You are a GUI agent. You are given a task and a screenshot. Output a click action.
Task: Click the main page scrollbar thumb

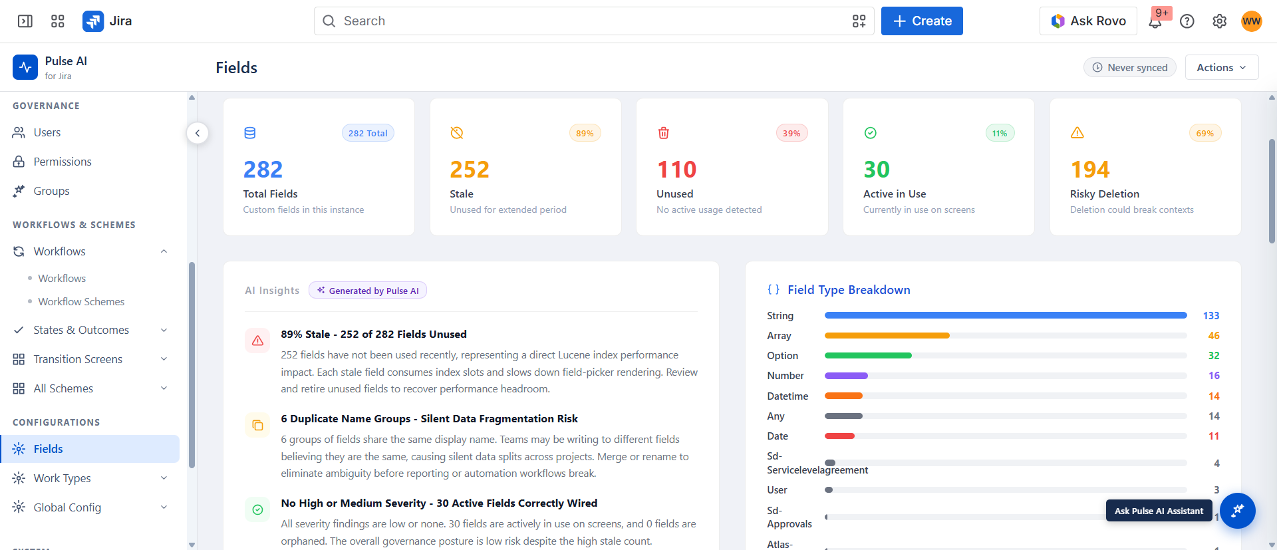(x=1272, y=191)
